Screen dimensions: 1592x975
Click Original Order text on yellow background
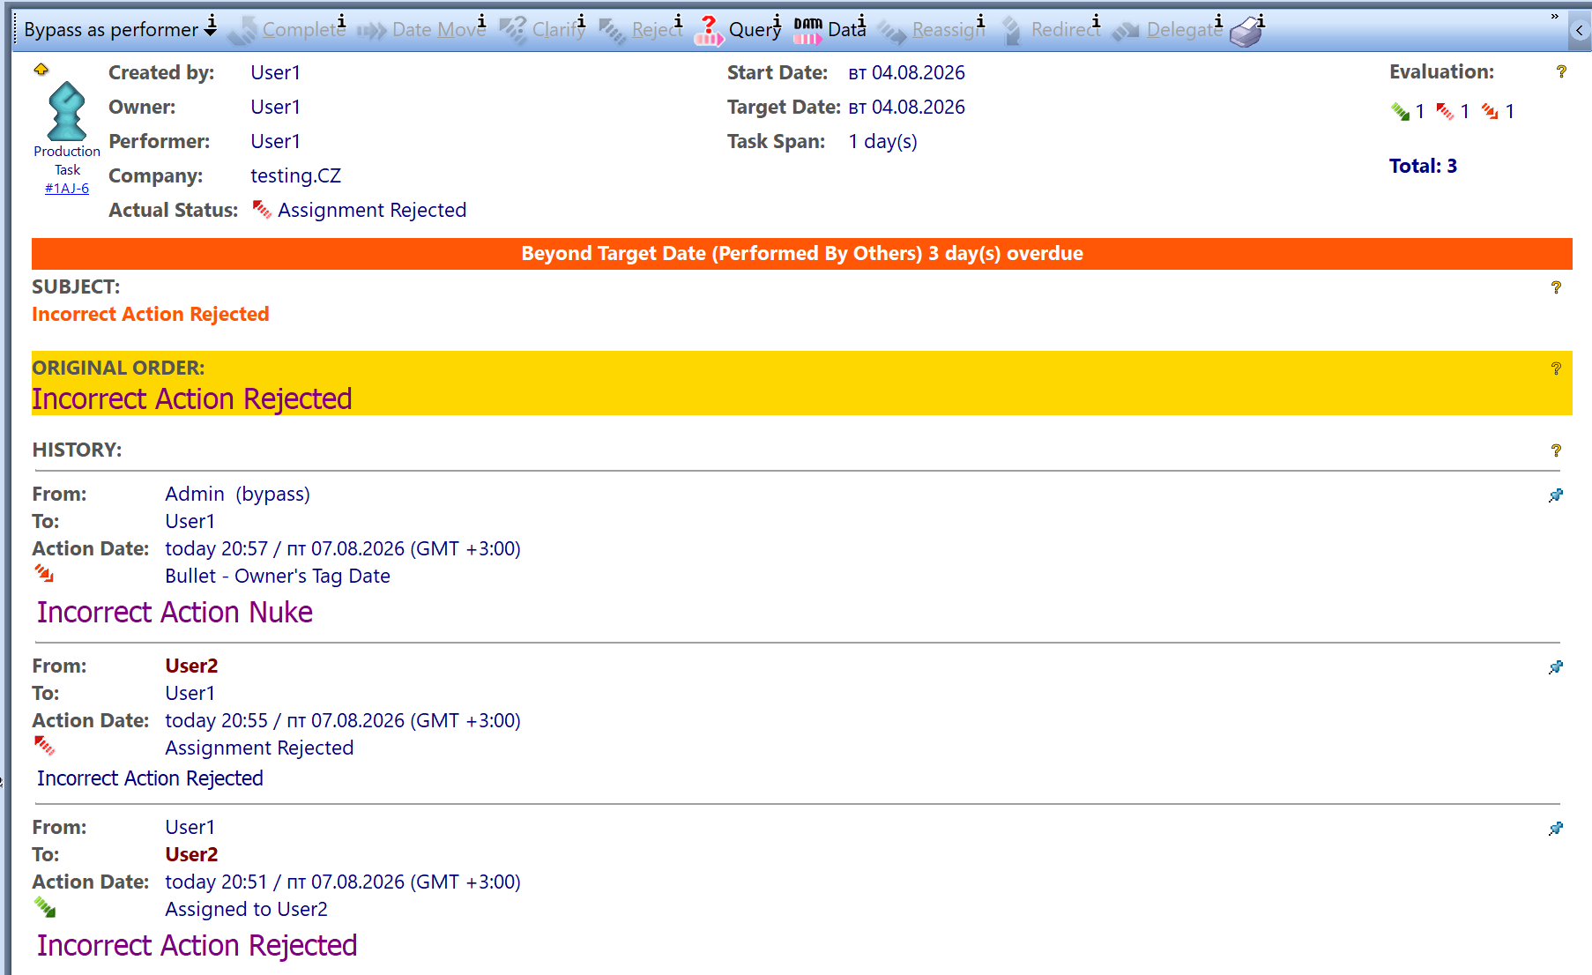192,398
